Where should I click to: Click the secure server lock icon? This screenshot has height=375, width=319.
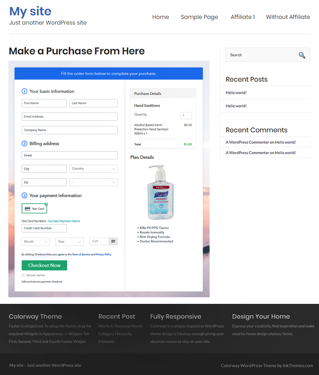23,275
